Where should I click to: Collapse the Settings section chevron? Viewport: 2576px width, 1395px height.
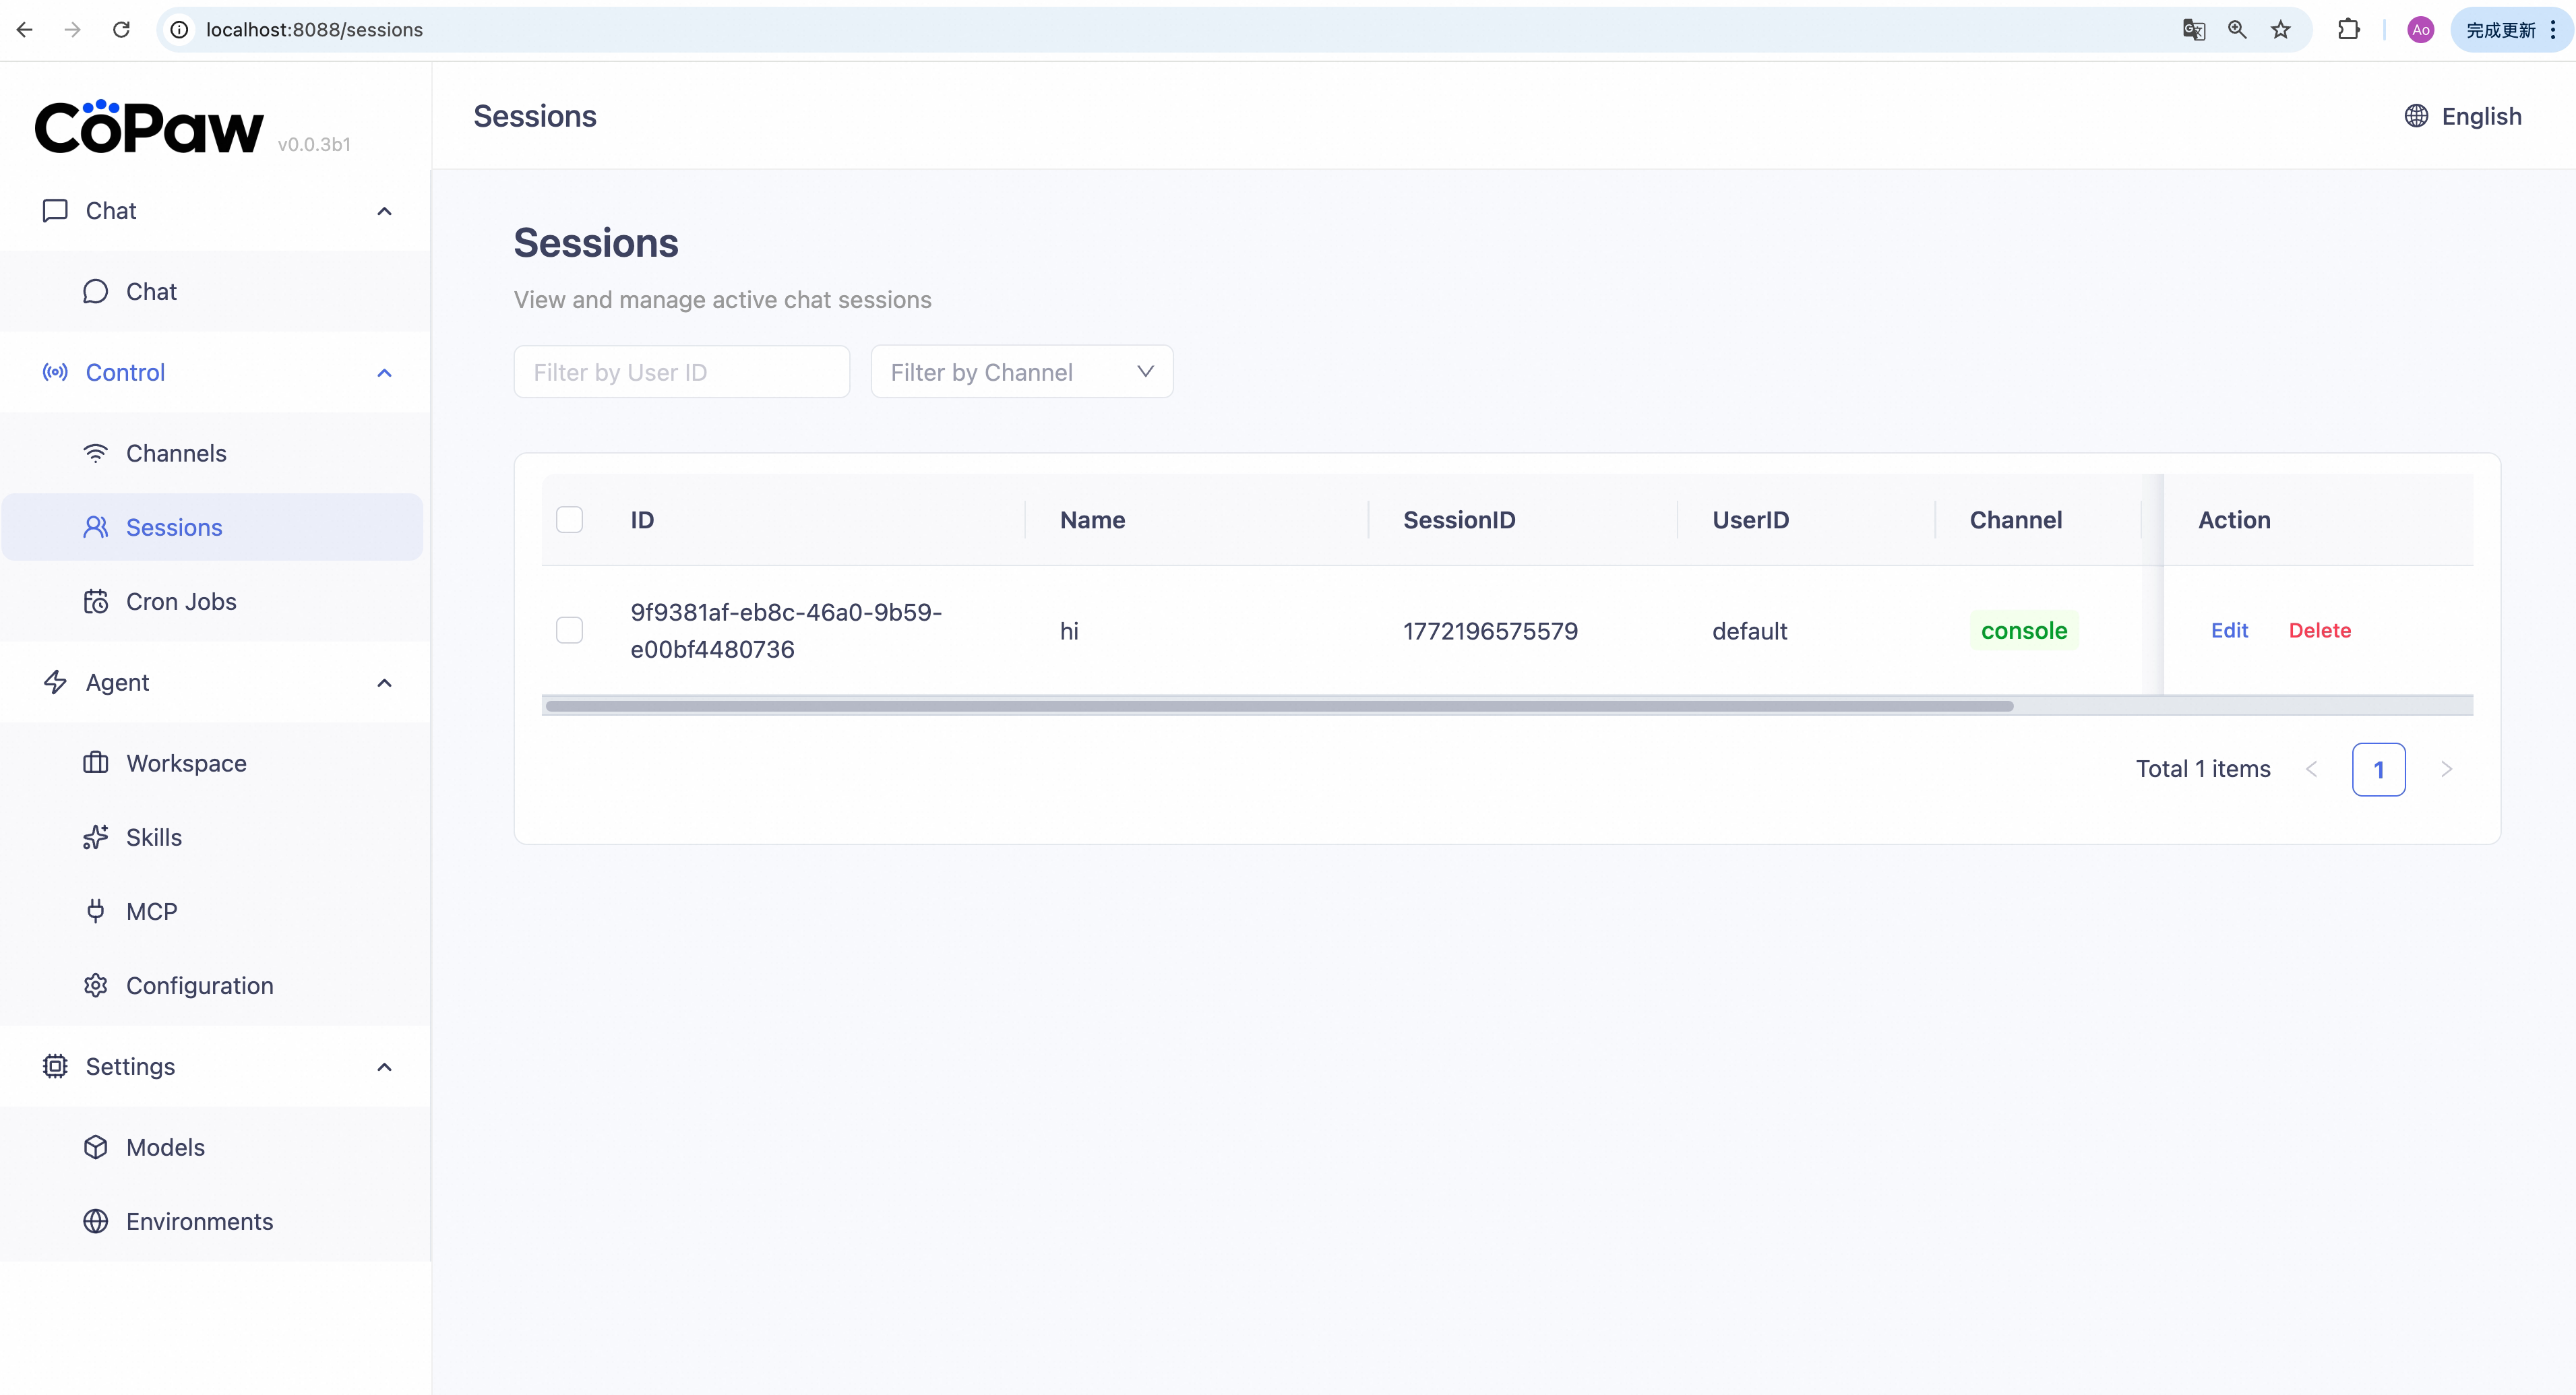(384, 1067)
